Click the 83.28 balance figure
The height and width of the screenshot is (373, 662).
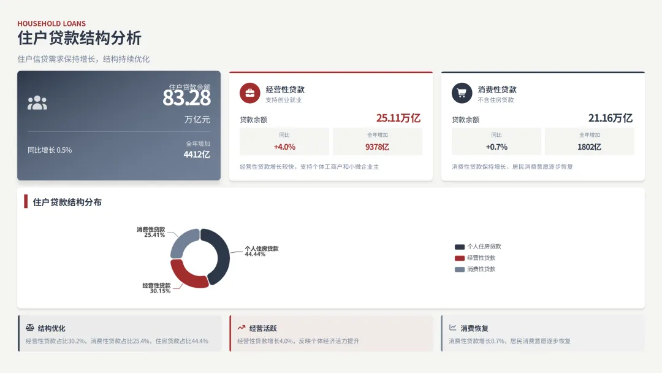pos(186,98)
